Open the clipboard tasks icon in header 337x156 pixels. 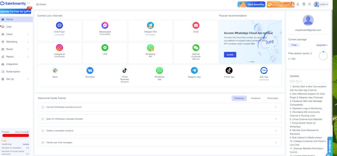(304, 4)
